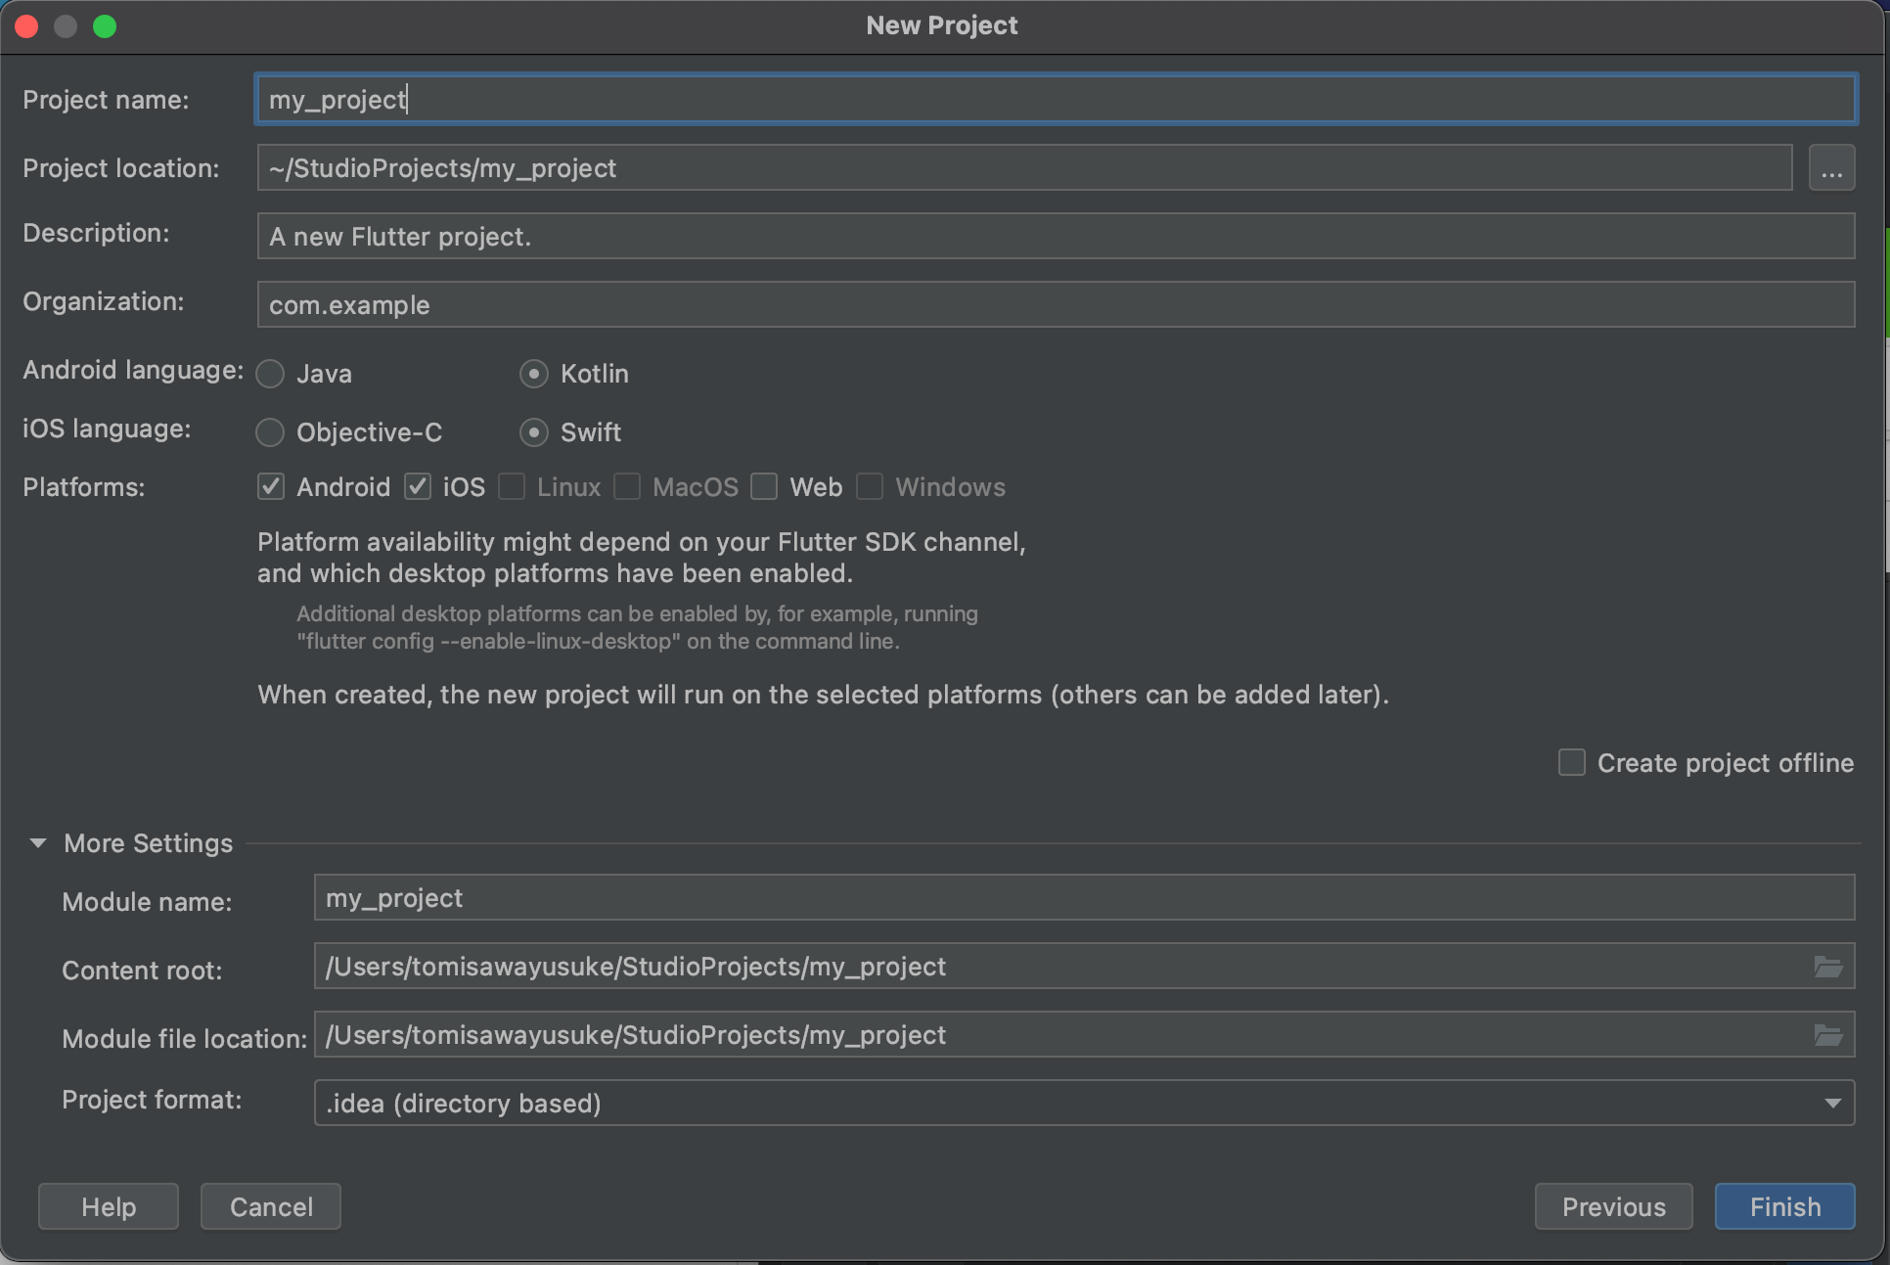Enable the Web platform checkbox
1890x1265 pixels.
click(764, 487)
